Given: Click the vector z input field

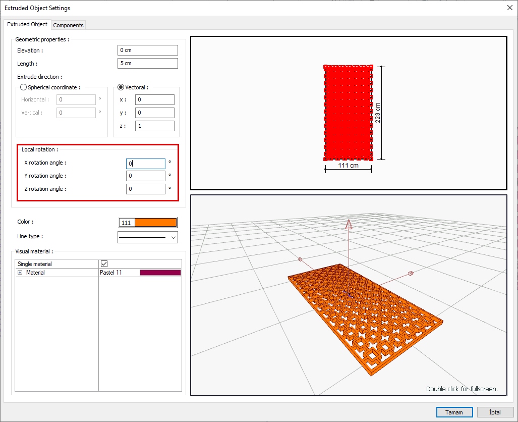Looking at the screenshot, I should pos(154,126).
